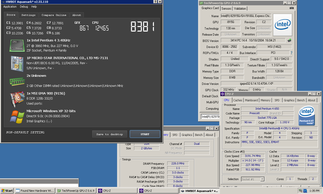Click the camera screenshot icon in GPU-Z

coord(292,8)
